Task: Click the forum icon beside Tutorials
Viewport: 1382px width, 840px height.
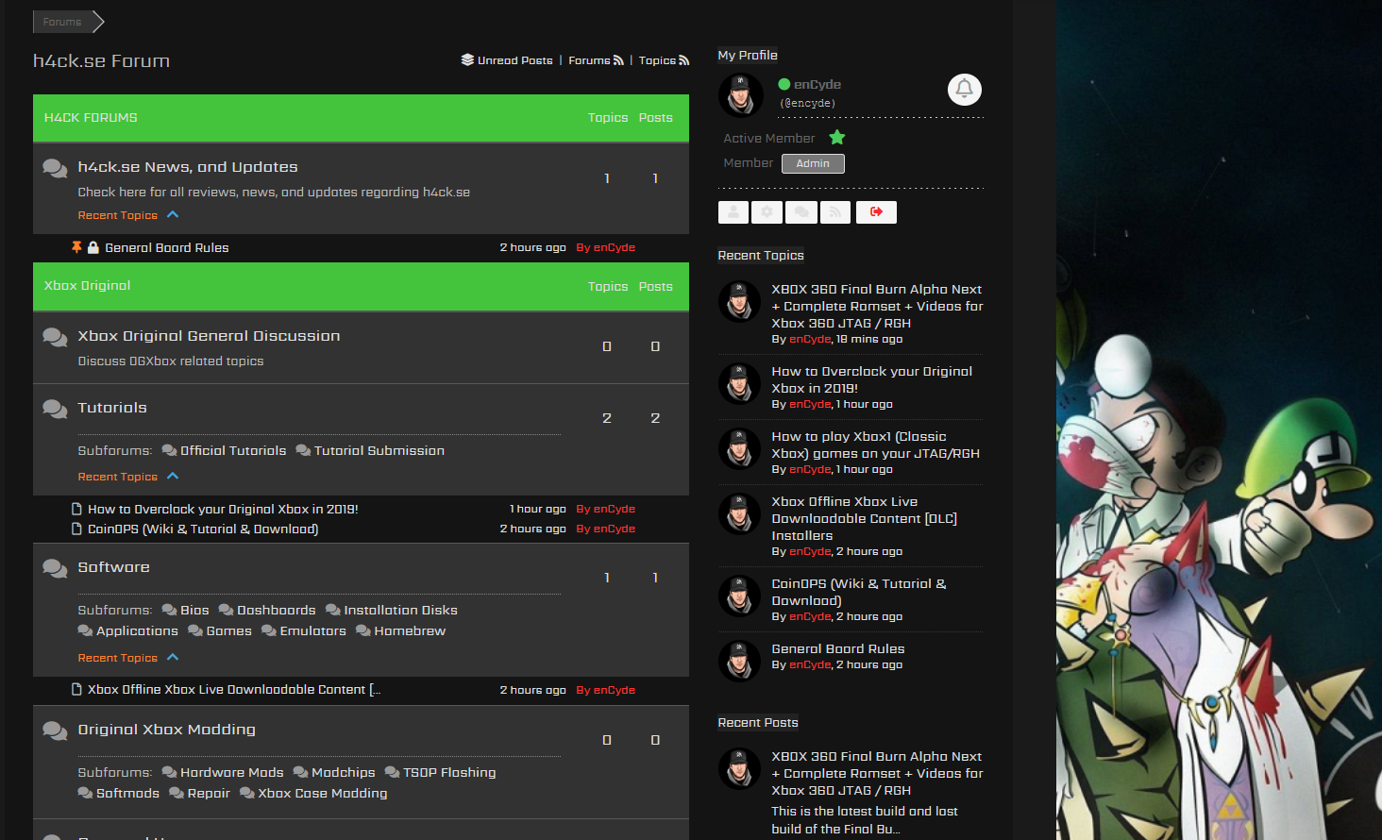Action: 55,409
